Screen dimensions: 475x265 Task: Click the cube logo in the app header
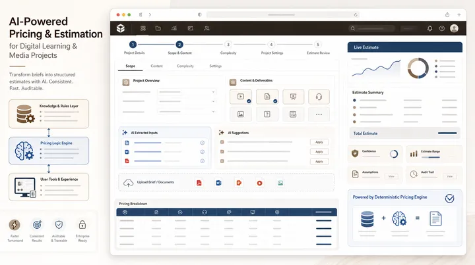121,28
